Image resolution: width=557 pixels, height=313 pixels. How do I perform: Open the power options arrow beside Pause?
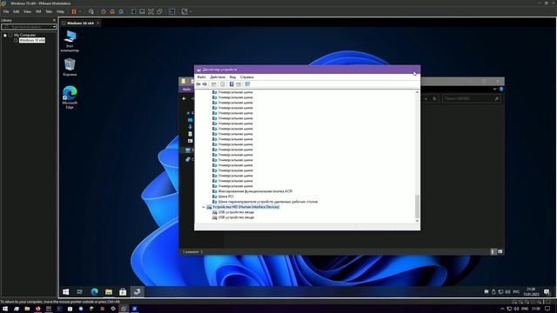click(x=80, y=11)
